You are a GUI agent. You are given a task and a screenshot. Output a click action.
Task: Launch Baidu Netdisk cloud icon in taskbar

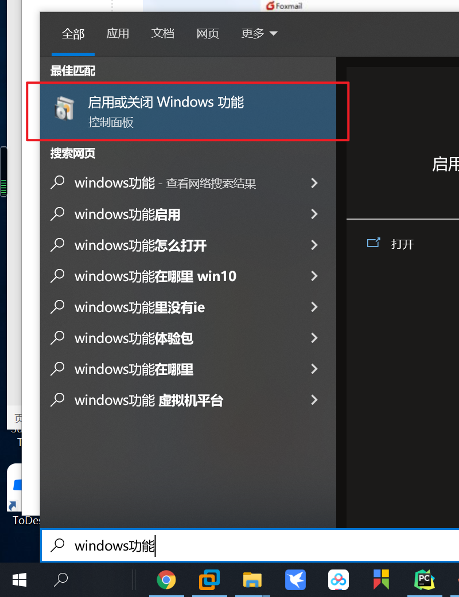pyautogui.click(x=339, y=580)
